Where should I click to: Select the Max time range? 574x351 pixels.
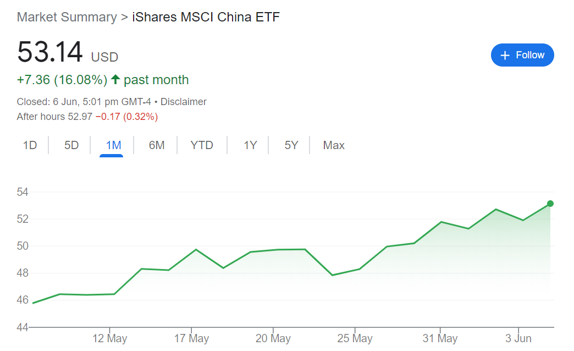(334, 145)
